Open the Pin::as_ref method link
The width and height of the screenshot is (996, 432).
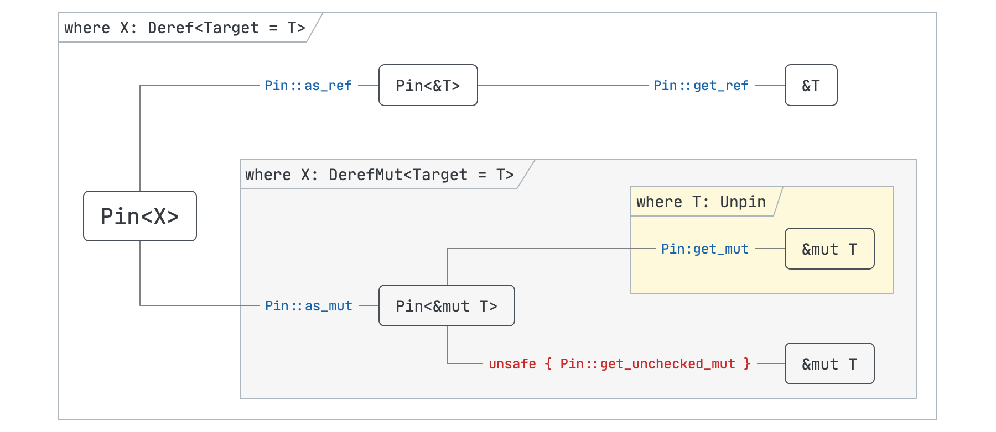[308, 86]
